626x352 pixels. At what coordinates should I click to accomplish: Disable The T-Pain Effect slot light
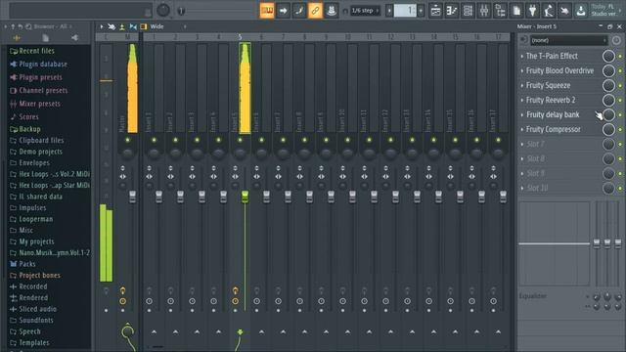tap(620, 57)
